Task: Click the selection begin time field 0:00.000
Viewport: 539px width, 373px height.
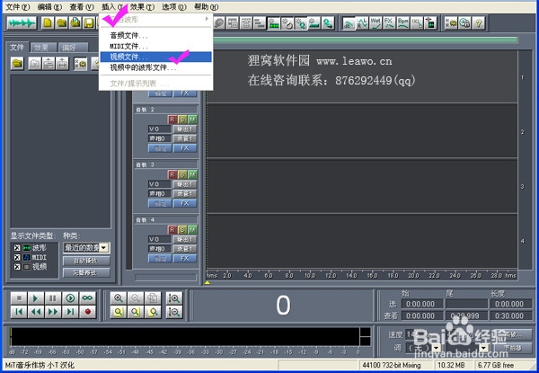Action: click(420, 304)
